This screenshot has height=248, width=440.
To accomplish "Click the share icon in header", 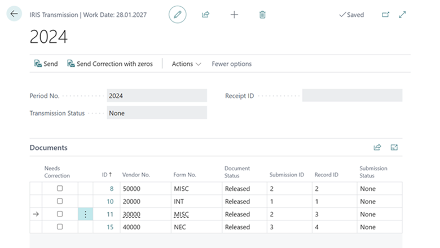I will click(x=206, y=15).
